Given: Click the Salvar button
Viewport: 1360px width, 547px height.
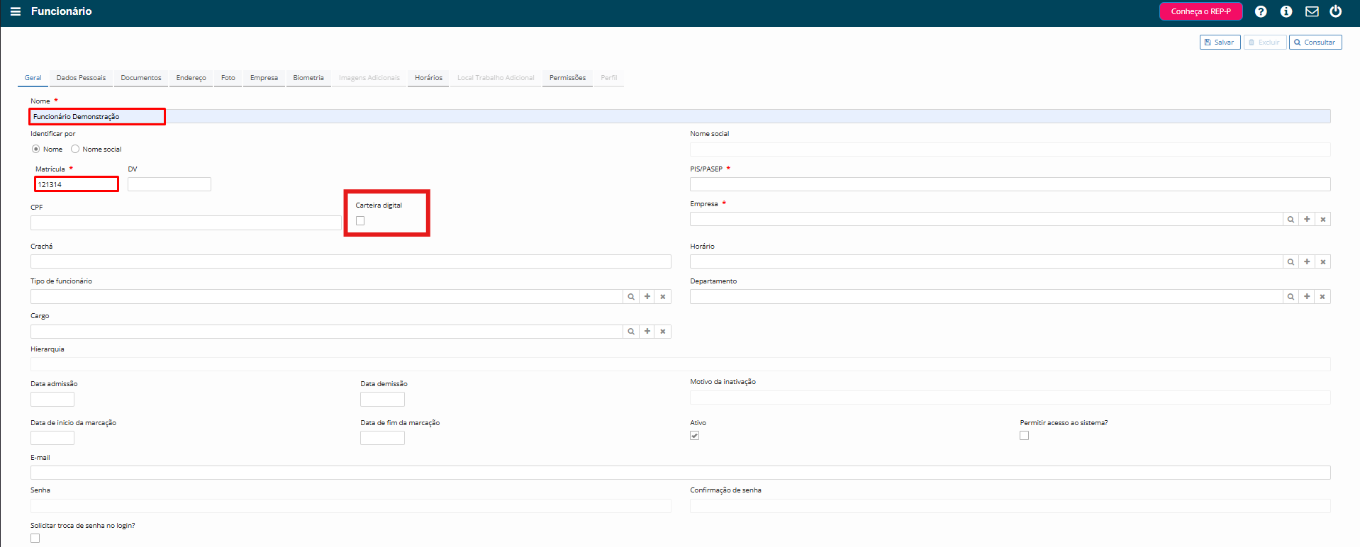Looking at the screenshot, I should pyautogui.click(x=1220, y=43).
